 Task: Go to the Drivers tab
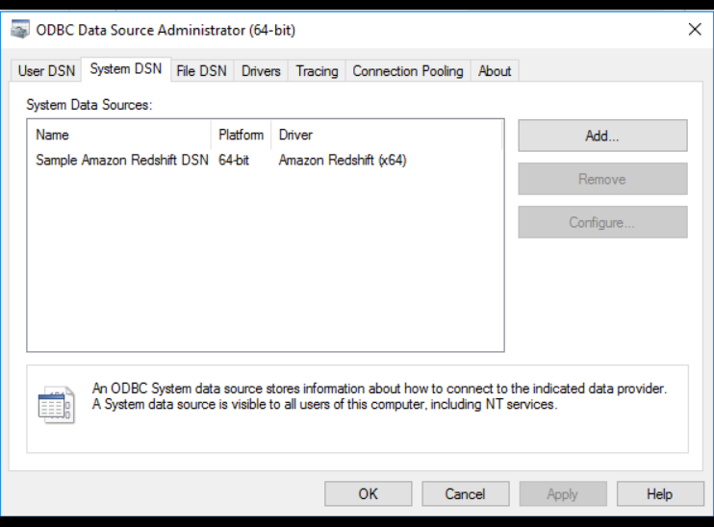pyautogui.click(x=261, y=71)
